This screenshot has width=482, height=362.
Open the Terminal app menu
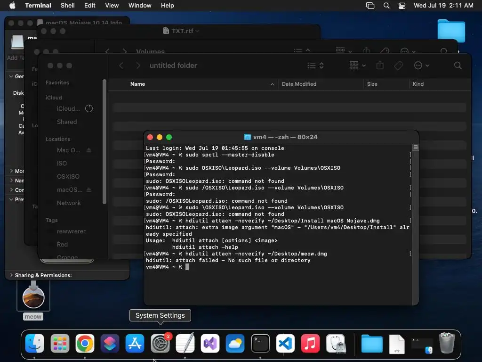click(38, 6)
